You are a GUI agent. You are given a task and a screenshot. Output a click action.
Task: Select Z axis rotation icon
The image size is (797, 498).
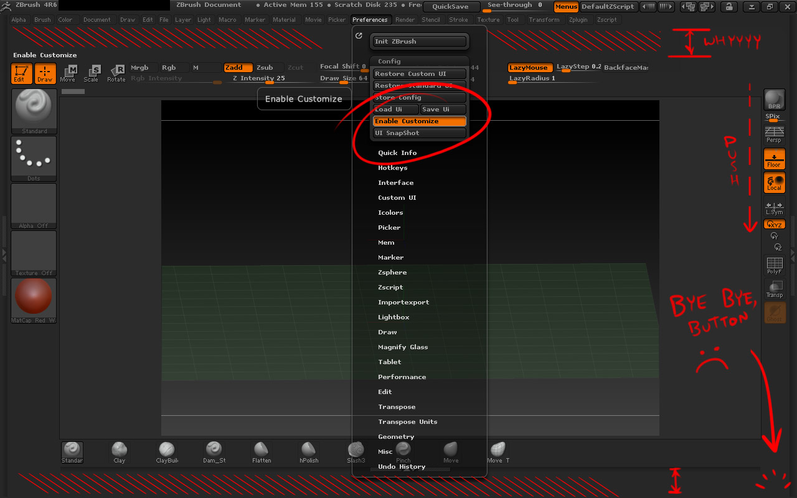click(x=778, y=247)
